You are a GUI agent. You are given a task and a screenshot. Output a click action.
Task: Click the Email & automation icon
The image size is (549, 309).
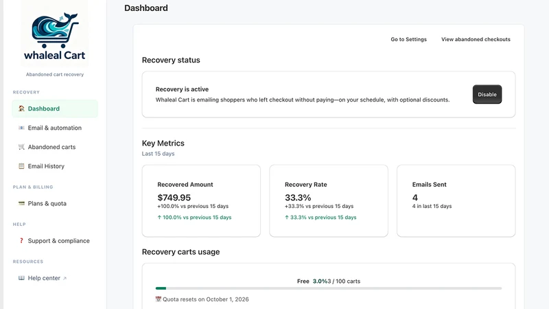[21, 128]
